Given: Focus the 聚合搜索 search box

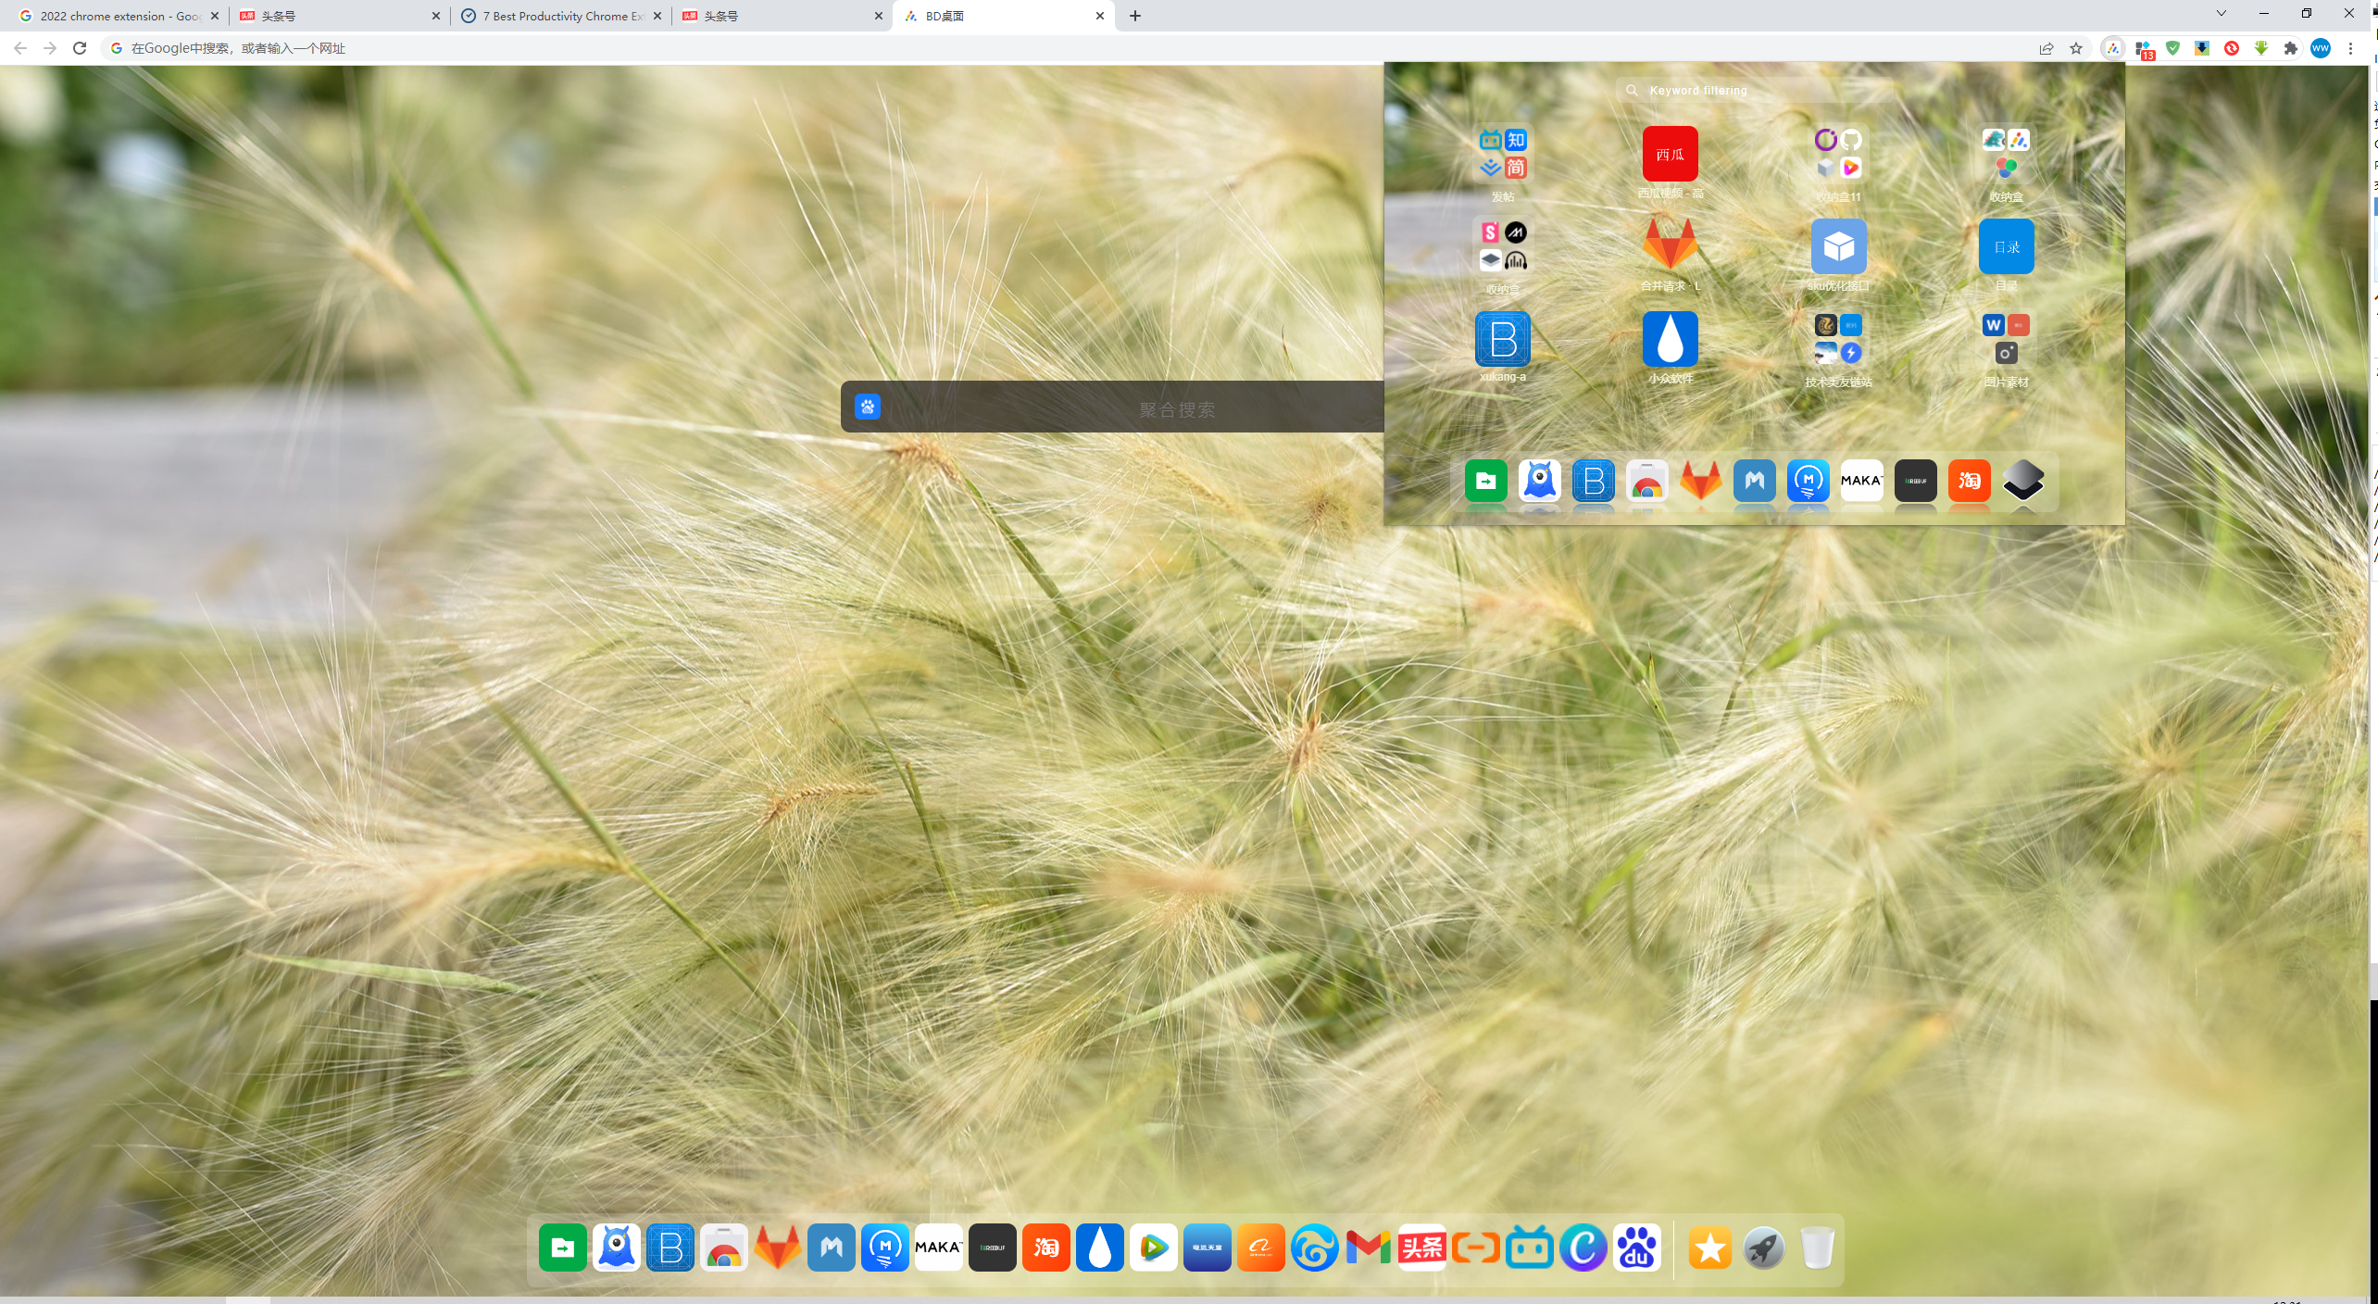Looking at the screenshot, I should [x=1112, y=407].
